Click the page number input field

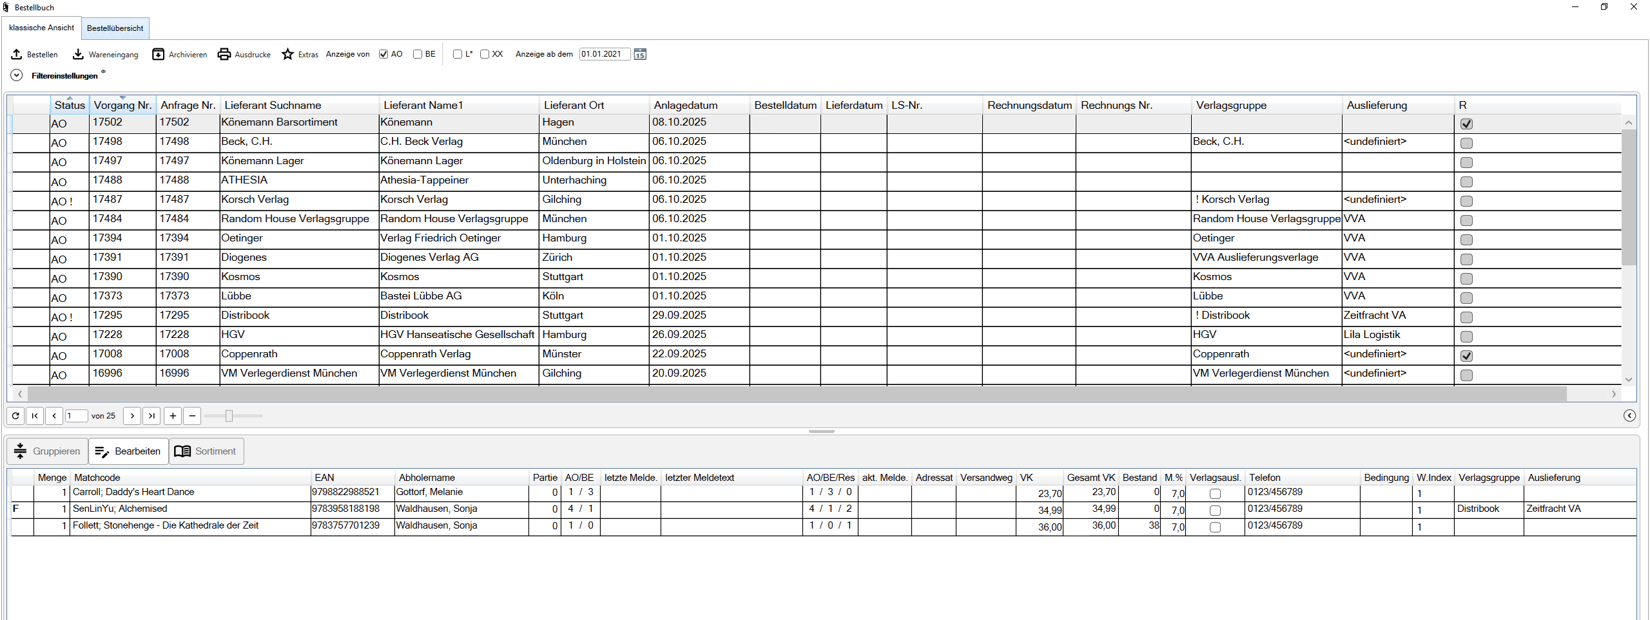[x=76, y=416]
